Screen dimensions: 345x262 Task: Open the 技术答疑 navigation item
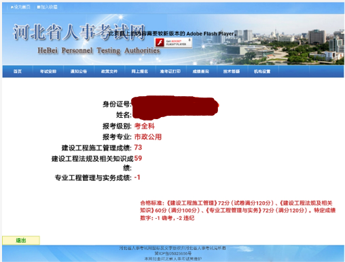232,71
